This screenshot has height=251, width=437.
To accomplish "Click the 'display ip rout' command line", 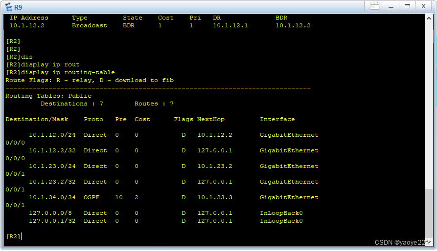I will click(x=43, y=64).
